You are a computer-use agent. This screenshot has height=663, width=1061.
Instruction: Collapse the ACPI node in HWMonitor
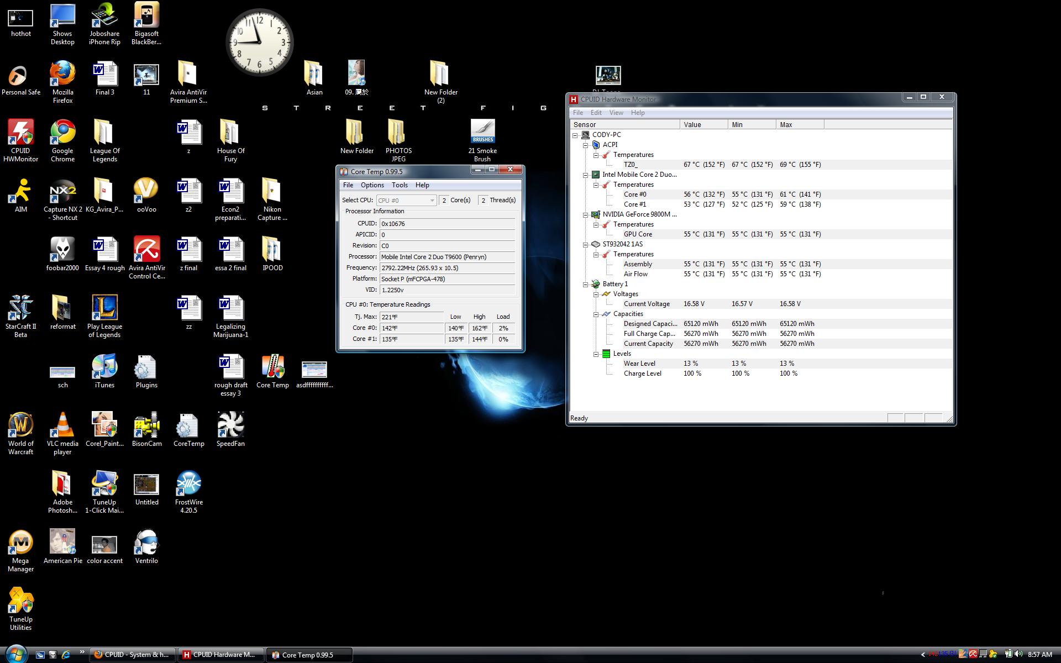[586, 145]
